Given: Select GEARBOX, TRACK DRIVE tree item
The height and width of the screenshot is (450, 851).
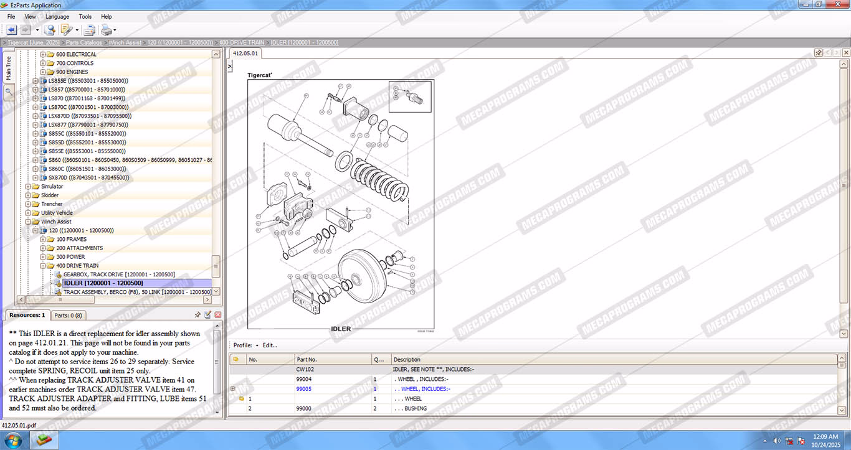Looking at the screenshot, I should (118, 274).
